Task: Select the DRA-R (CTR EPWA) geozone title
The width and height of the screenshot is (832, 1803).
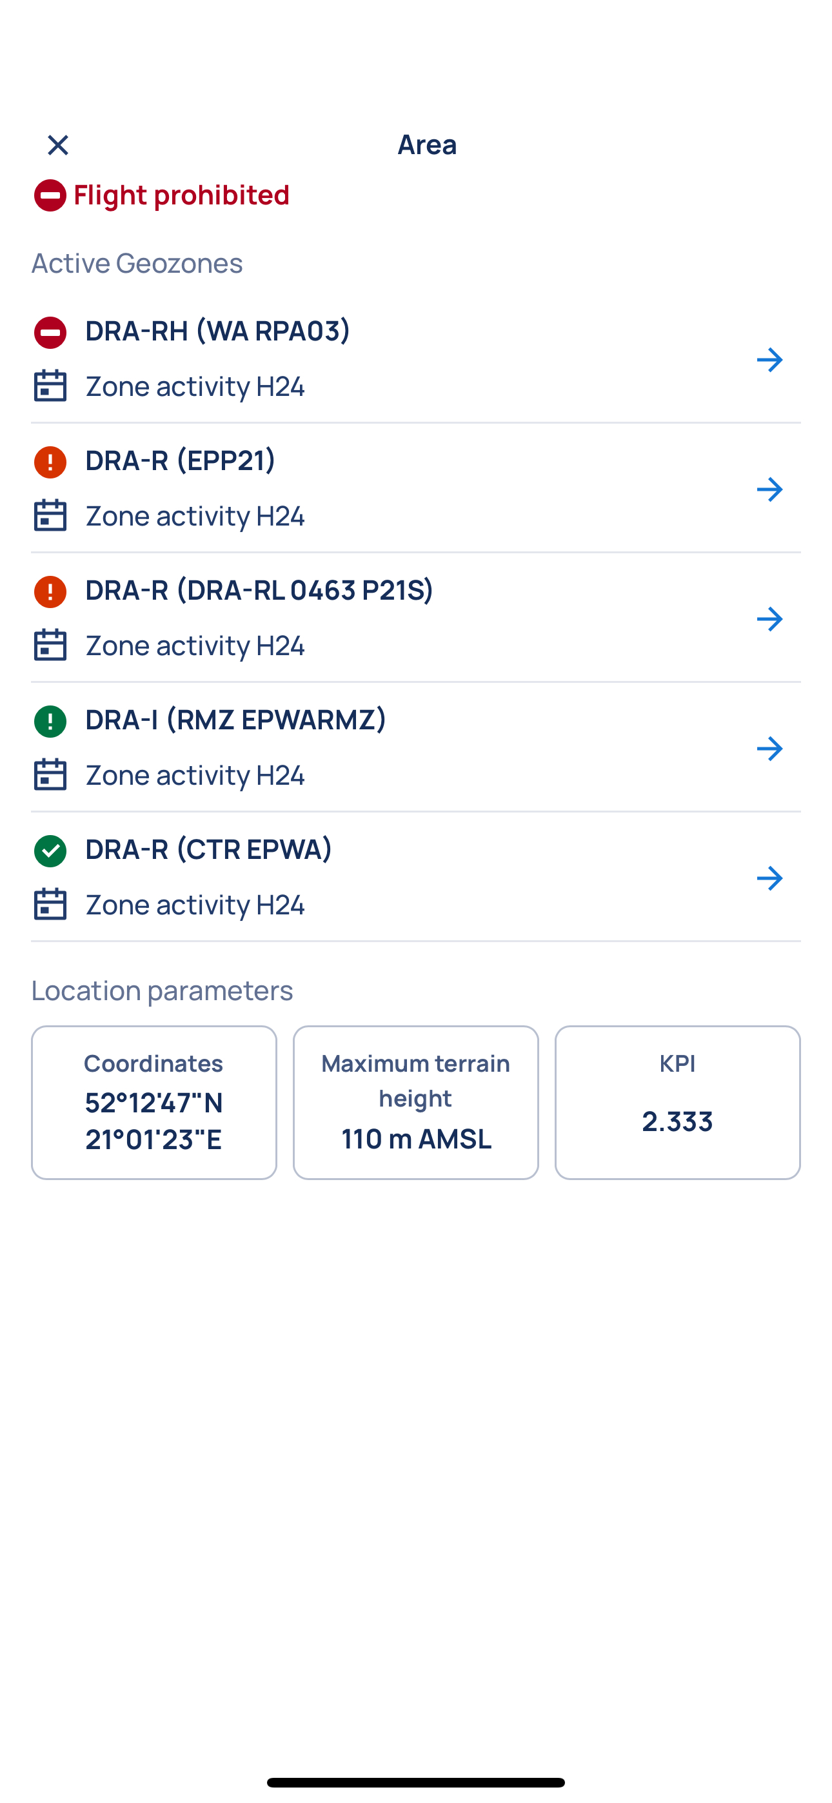Action: (208, 849)
